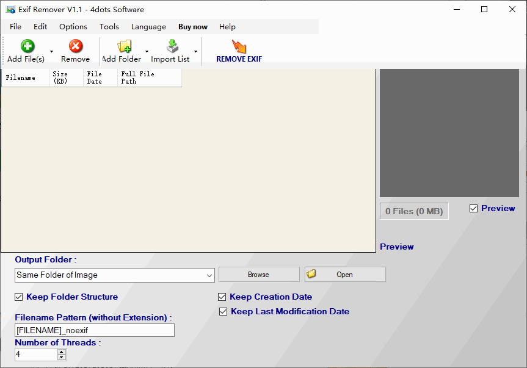This screenshot has height=368, width=527.
Task: Click the Exif Remover app icon in title bar
Action: click(10, 9)
